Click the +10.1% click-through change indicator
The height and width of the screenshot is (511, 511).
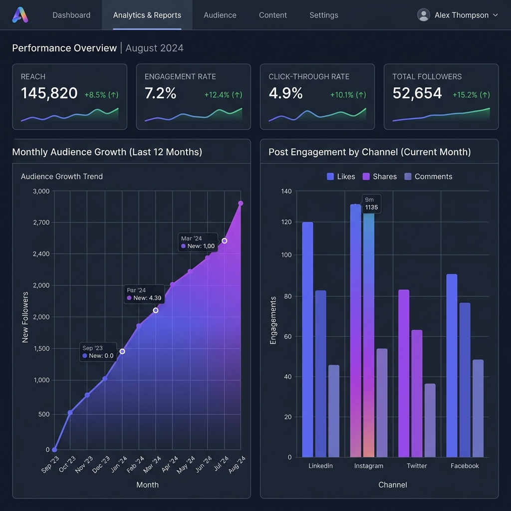348,95
